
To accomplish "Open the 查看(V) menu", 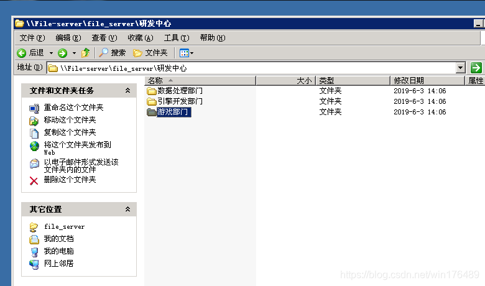I will pos(104,38).
